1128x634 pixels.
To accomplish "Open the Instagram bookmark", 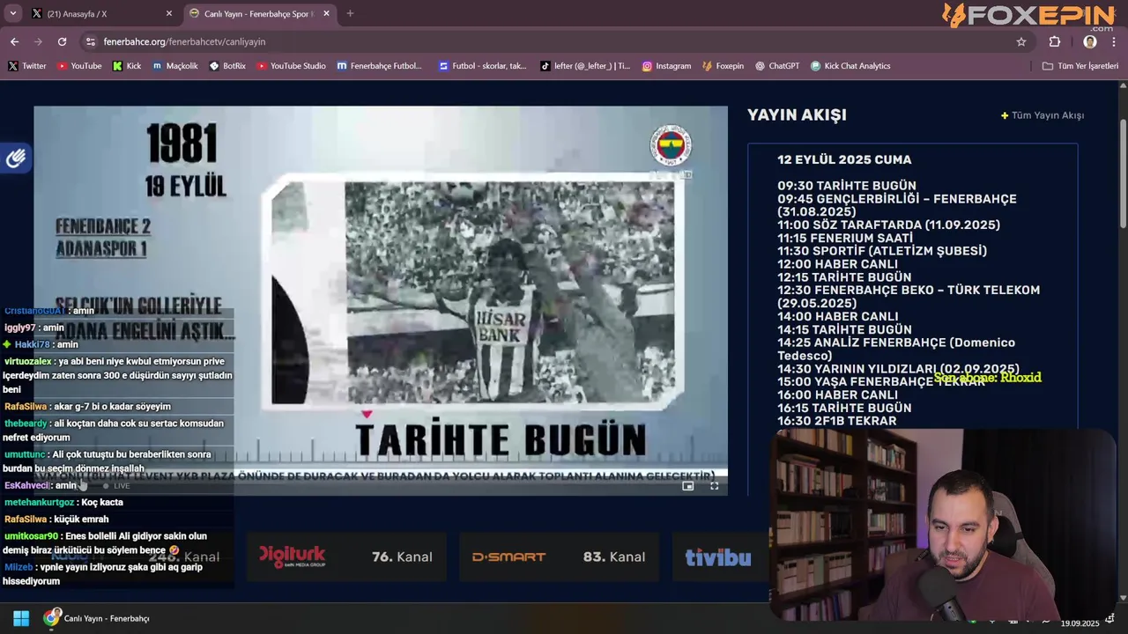I will point(666,66).
